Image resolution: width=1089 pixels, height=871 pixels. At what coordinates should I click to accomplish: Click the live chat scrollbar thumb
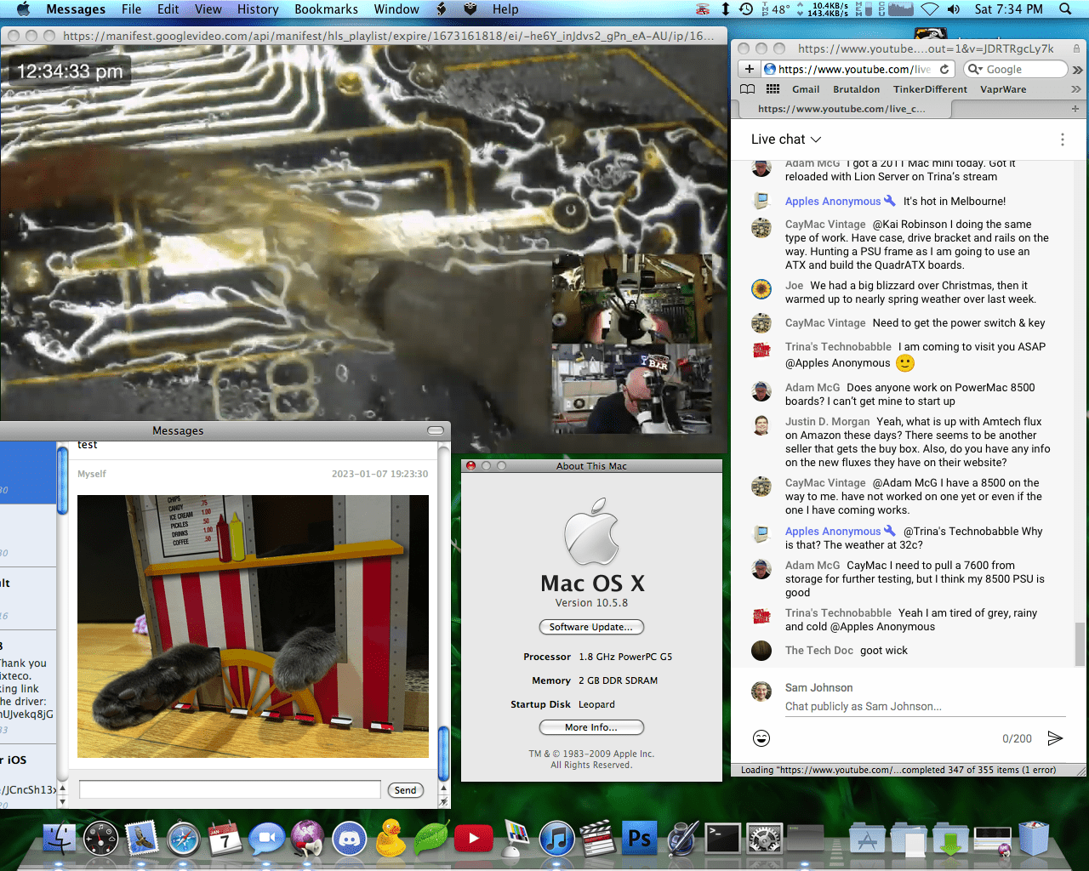[1080, 644]
